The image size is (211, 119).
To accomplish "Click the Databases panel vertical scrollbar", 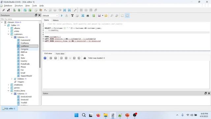I will click(x=40, y=46).
